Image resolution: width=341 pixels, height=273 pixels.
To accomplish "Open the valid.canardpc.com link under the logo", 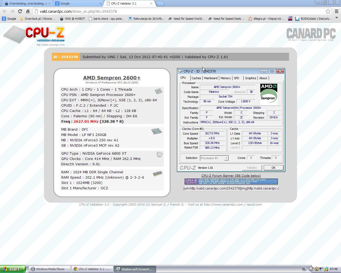I will [51, 45].
